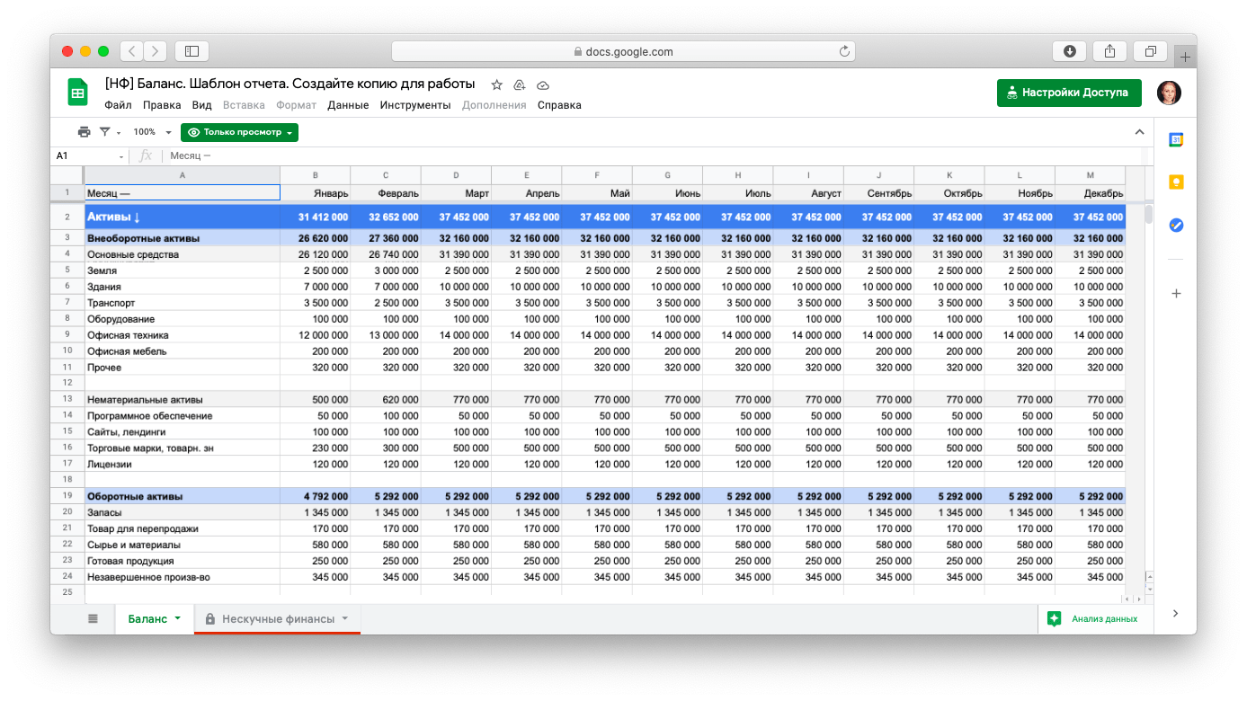Viewport: 1247px width, 701px height.
Task: Click the move to Drive folder icon
Action: (519, 84)
